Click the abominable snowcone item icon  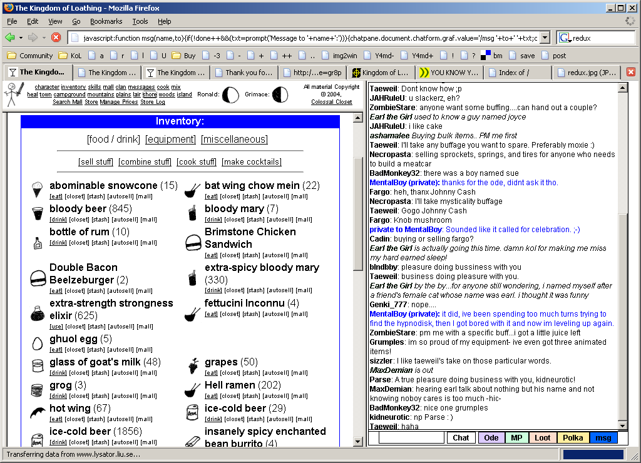pyautogui.click(x=37, y=190)
